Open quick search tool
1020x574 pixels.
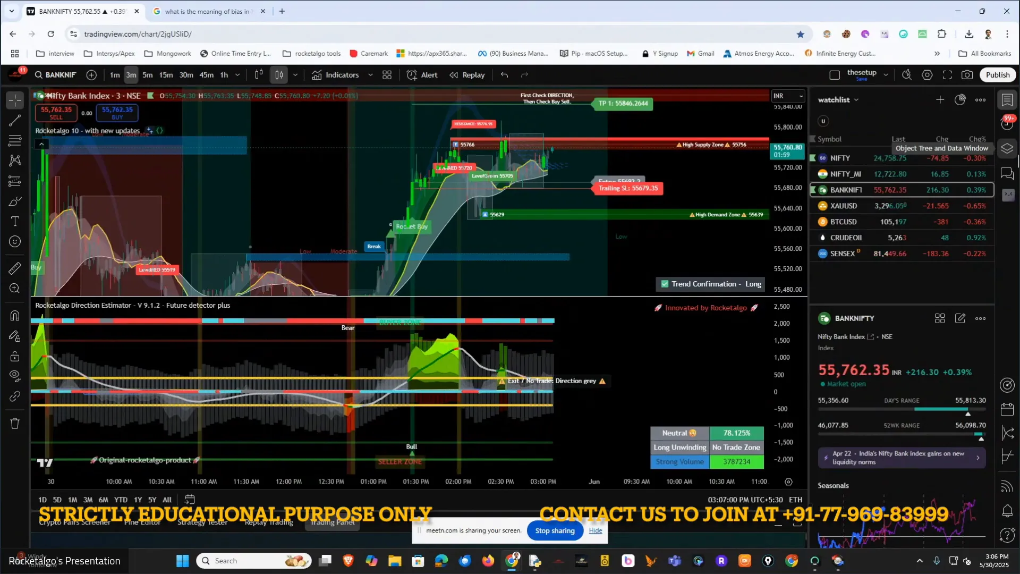(x=907, y=75)
